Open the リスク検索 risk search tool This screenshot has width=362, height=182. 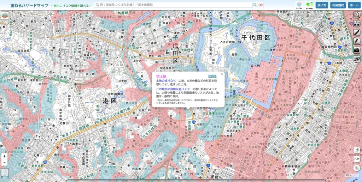pos(357,24)
